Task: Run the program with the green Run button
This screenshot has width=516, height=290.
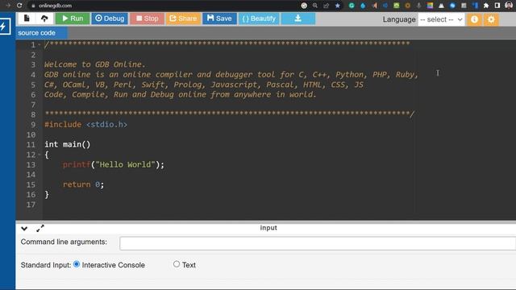Action: [73, 19]
